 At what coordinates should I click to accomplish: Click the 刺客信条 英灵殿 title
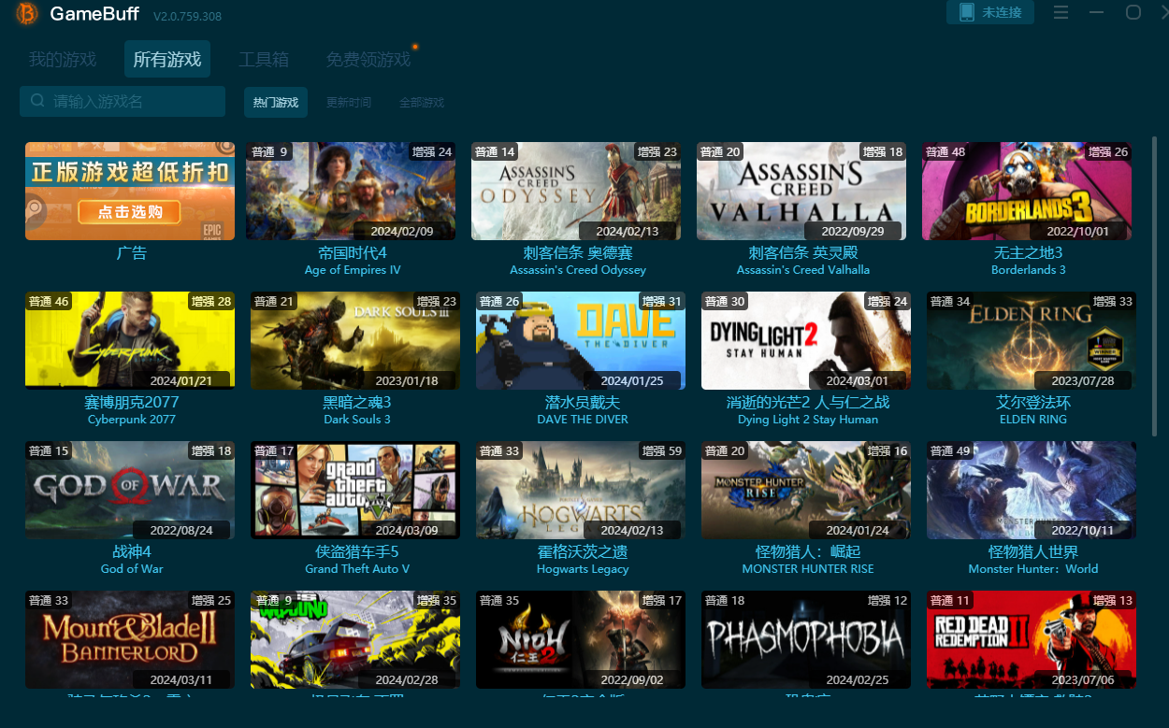tap(803, 253)
